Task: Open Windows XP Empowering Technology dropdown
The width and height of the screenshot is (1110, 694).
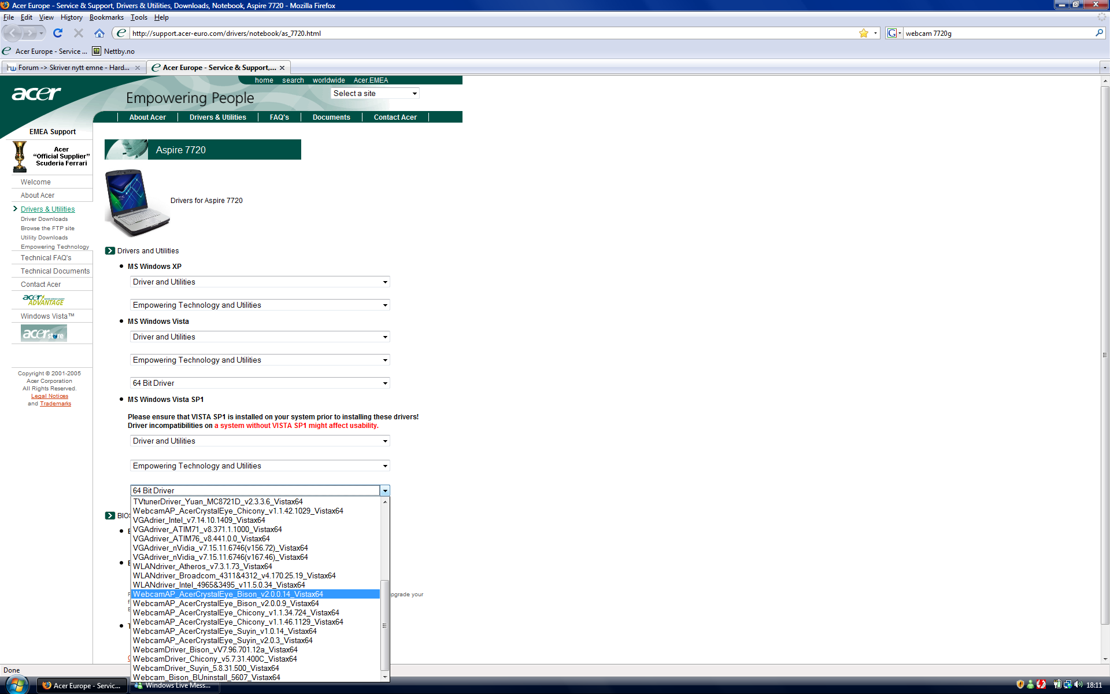Action: [x=260, y=305]
